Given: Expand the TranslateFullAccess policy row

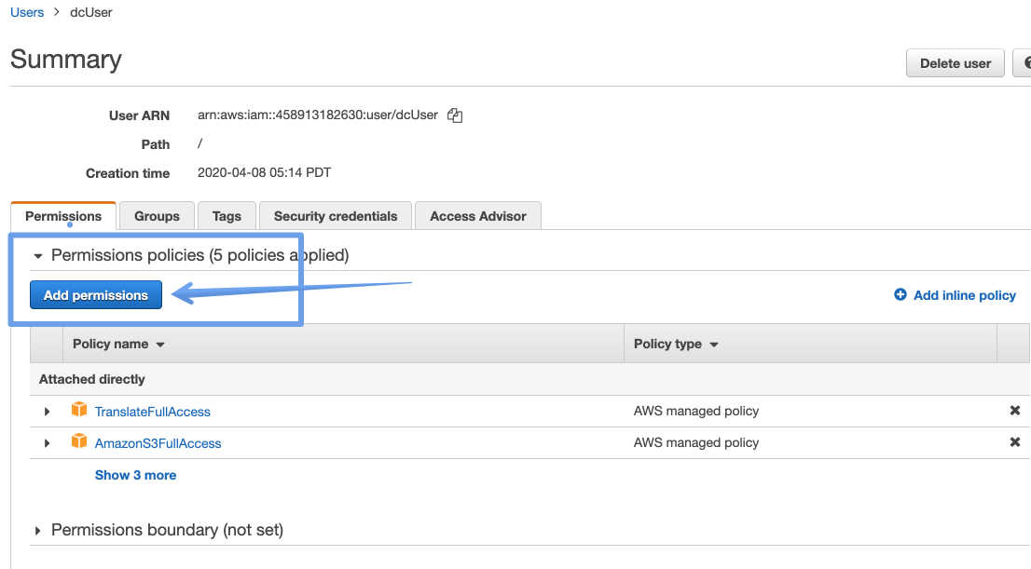Looking at the screenshot, I should pyautogui.click(x=47, y=412).
